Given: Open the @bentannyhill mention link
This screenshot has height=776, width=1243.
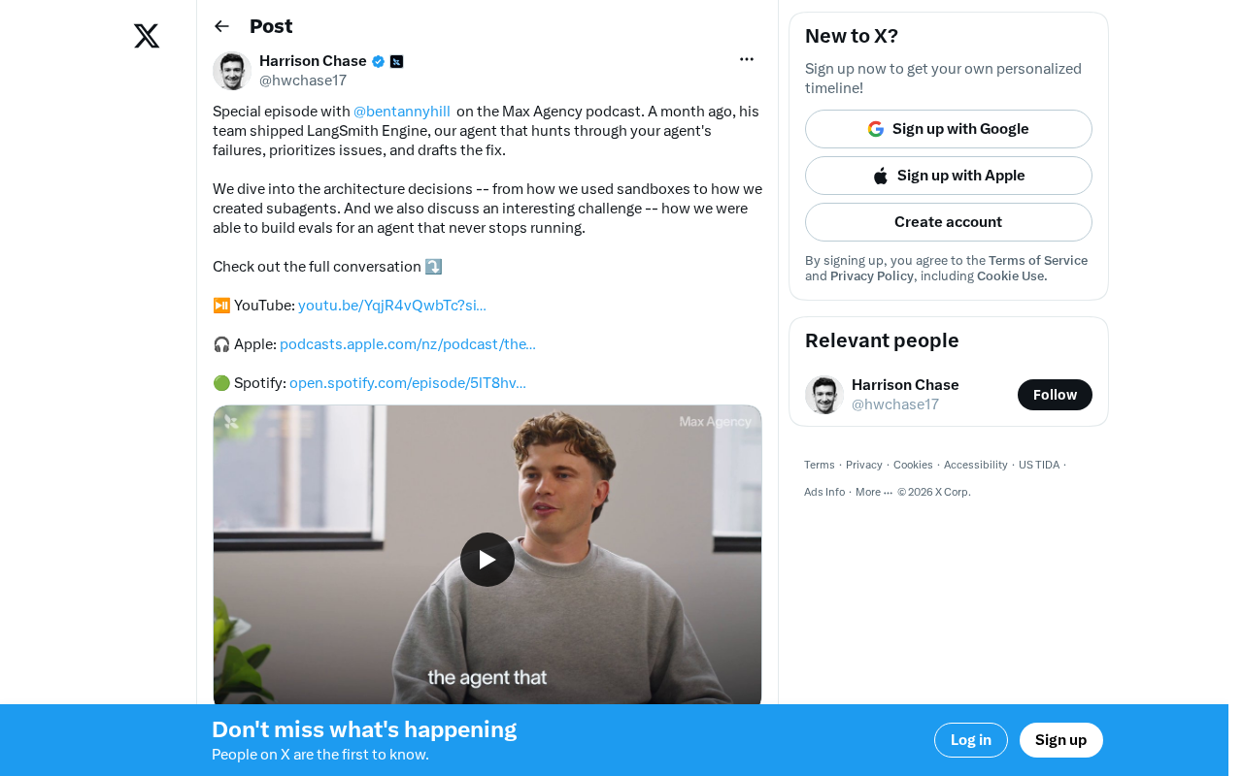Looking at the screenshot, I should coord(402,112).
